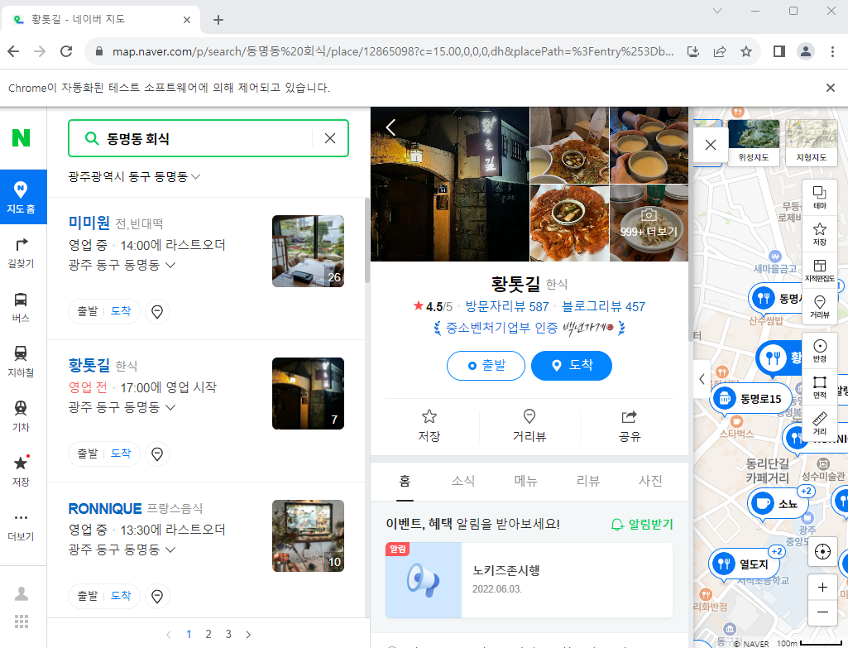This screenshot has height=648, width=848.
Task: Open the apps grid icon in the sidebar
Action: [22, 622]
